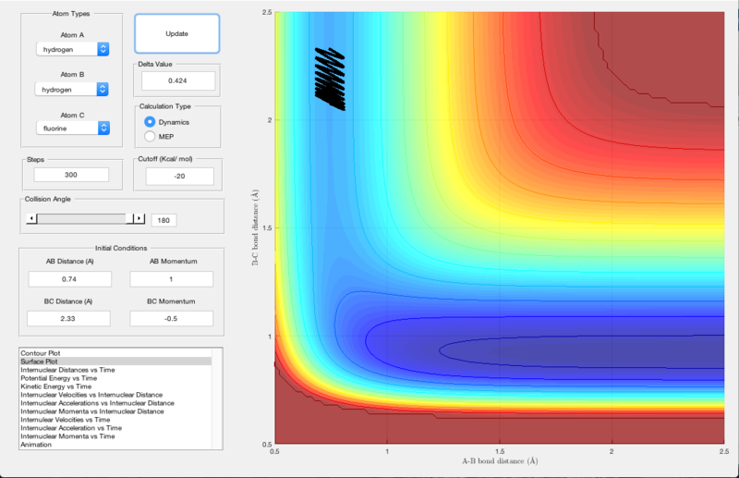Select Internuclear Distances vs Time

[67, 370]
